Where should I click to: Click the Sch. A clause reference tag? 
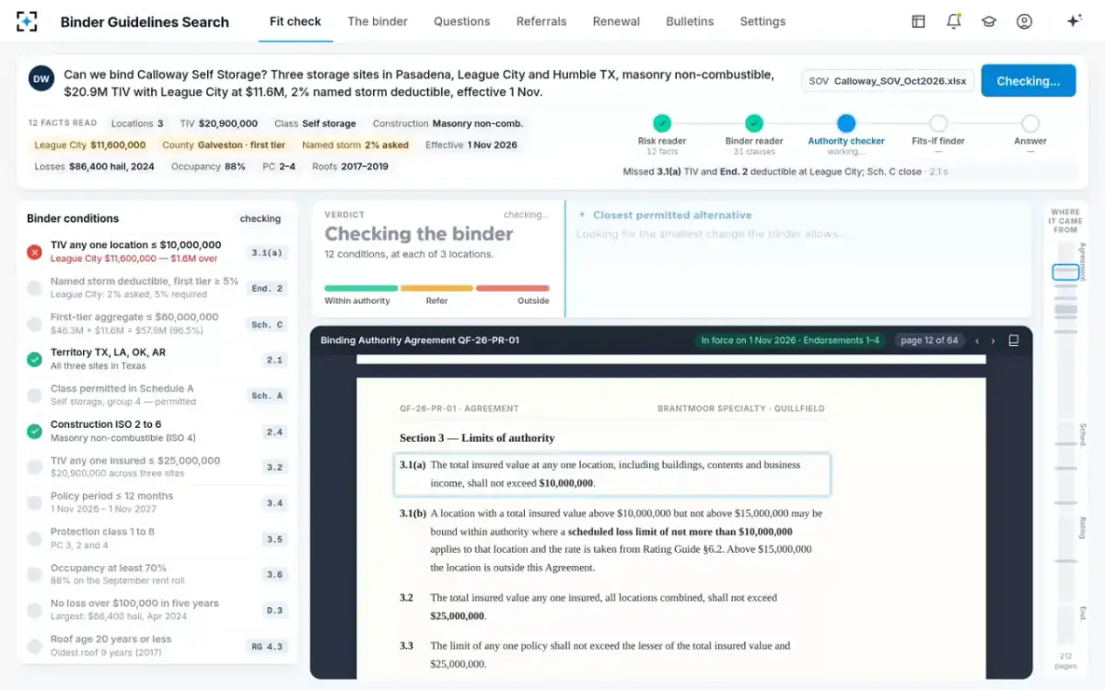[267, 397]
